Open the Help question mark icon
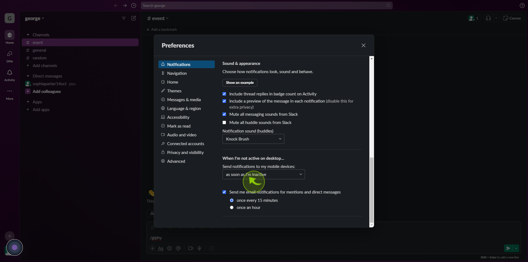The height and width of the screenshot is (262, 528). pos(522,5)
